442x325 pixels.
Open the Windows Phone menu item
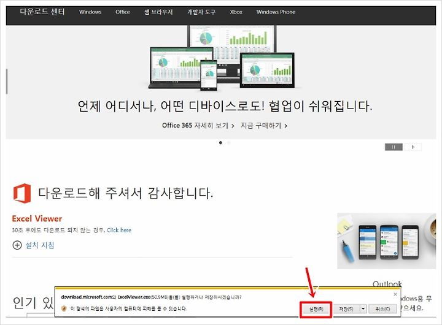(276, 12)
